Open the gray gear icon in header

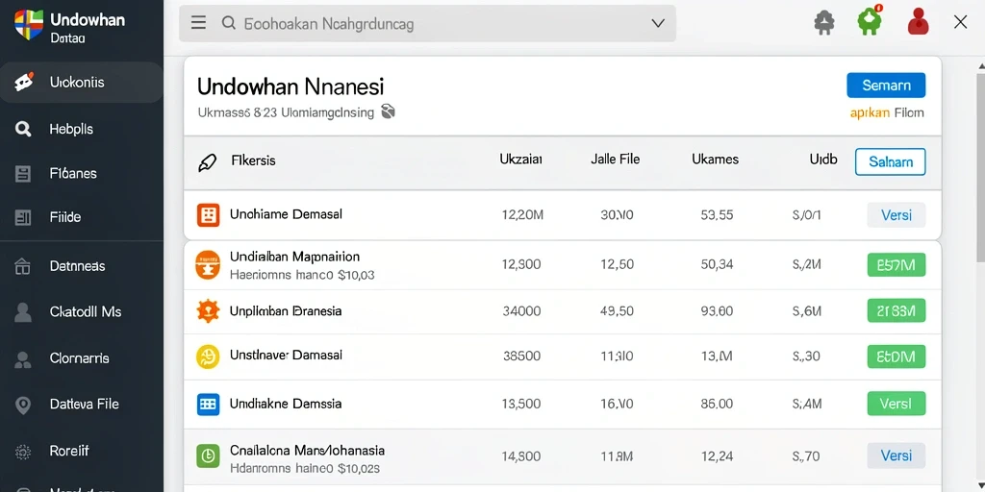point(824,23)
